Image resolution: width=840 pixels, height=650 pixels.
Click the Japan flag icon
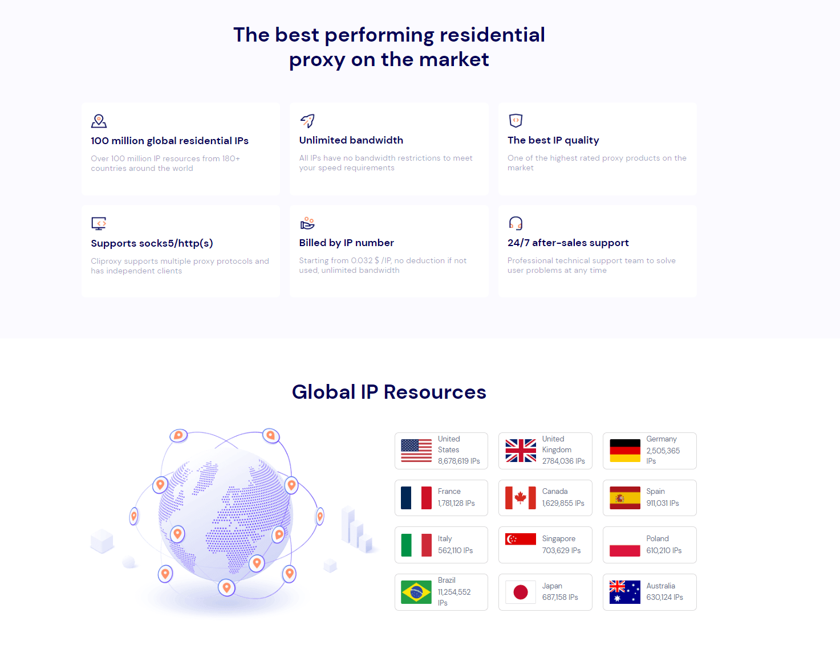[x=520, y=591]
